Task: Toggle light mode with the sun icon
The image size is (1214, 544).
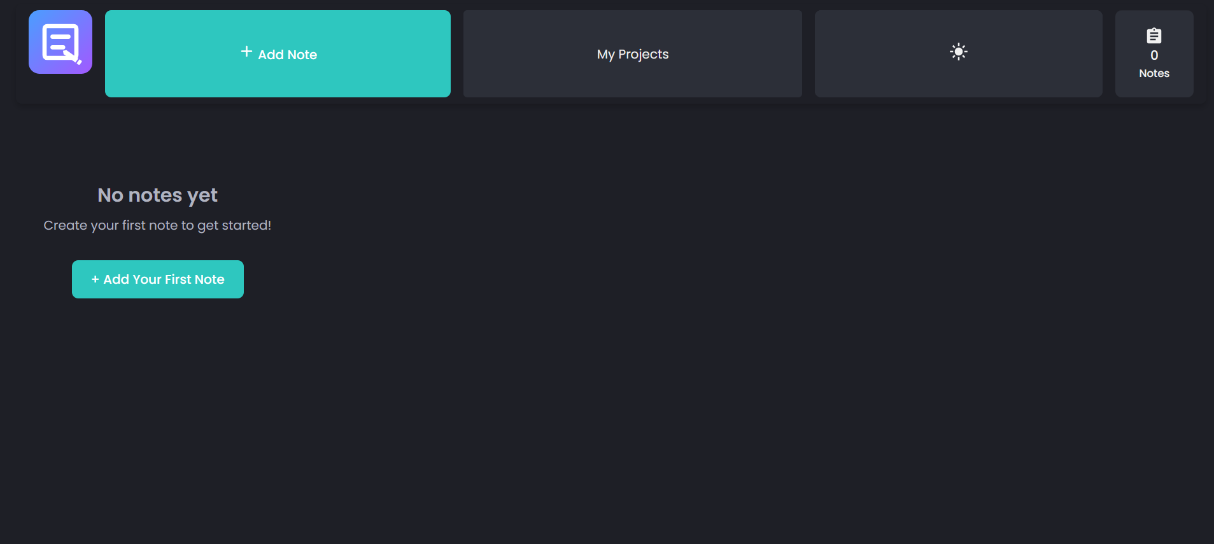Action: [x=958, y=52]
